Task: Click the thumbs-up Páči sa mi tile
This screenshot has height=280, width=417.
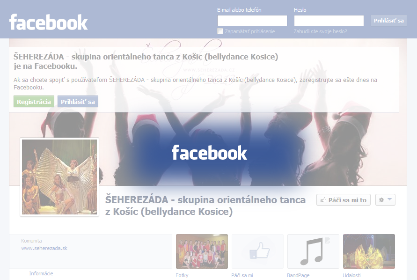Action: click(257, 251)
